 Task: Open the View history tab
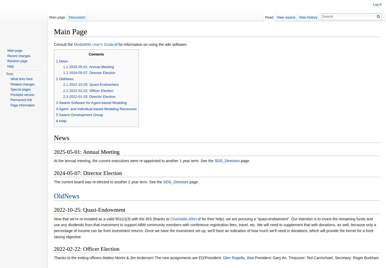pyautogui.click(x=308, y=17)
